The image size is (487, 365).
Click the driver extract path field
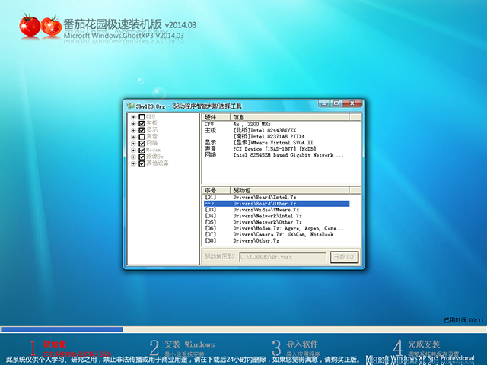coord(282,257)
